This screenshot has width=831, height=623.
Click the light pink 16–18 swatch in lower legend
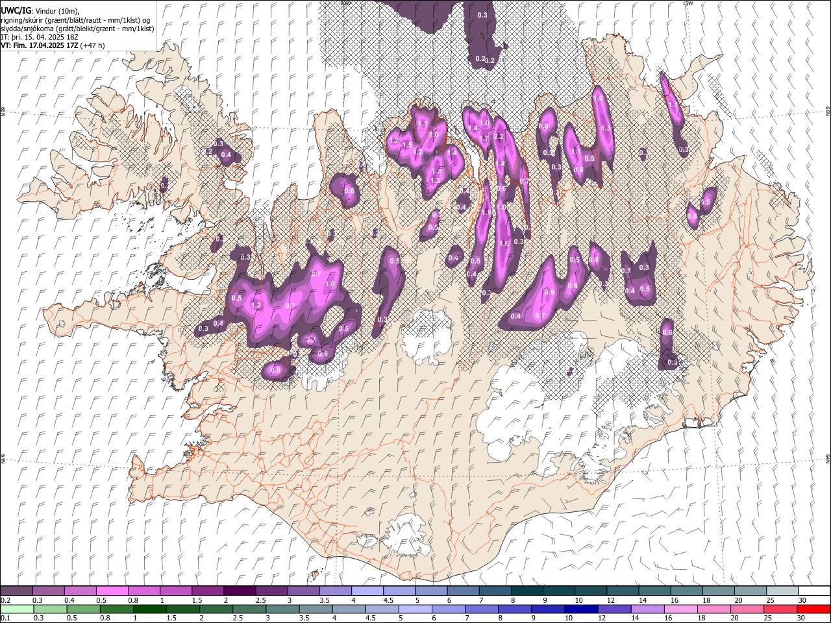pyautogui.click(x=680, y=609)
